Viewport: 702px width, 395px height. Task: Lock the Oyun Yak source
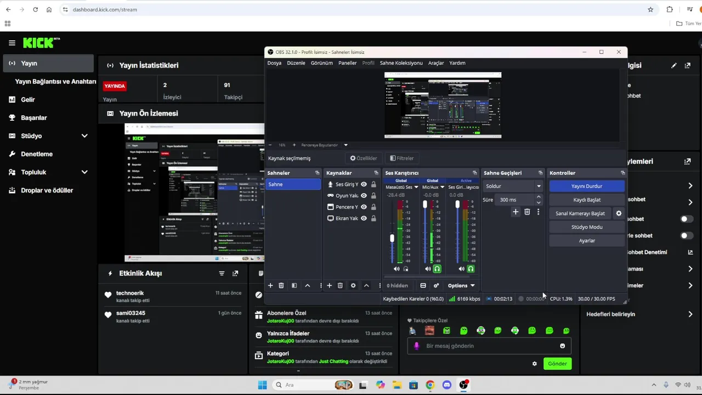[x=373, y=196]
